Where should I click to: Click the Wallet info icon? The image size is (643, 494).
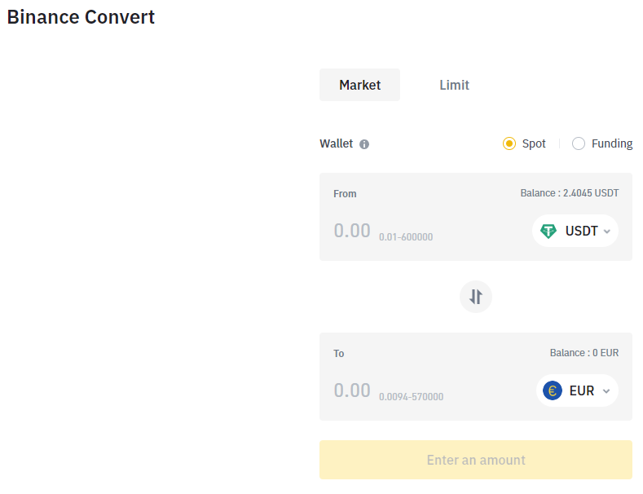(364, 144)
